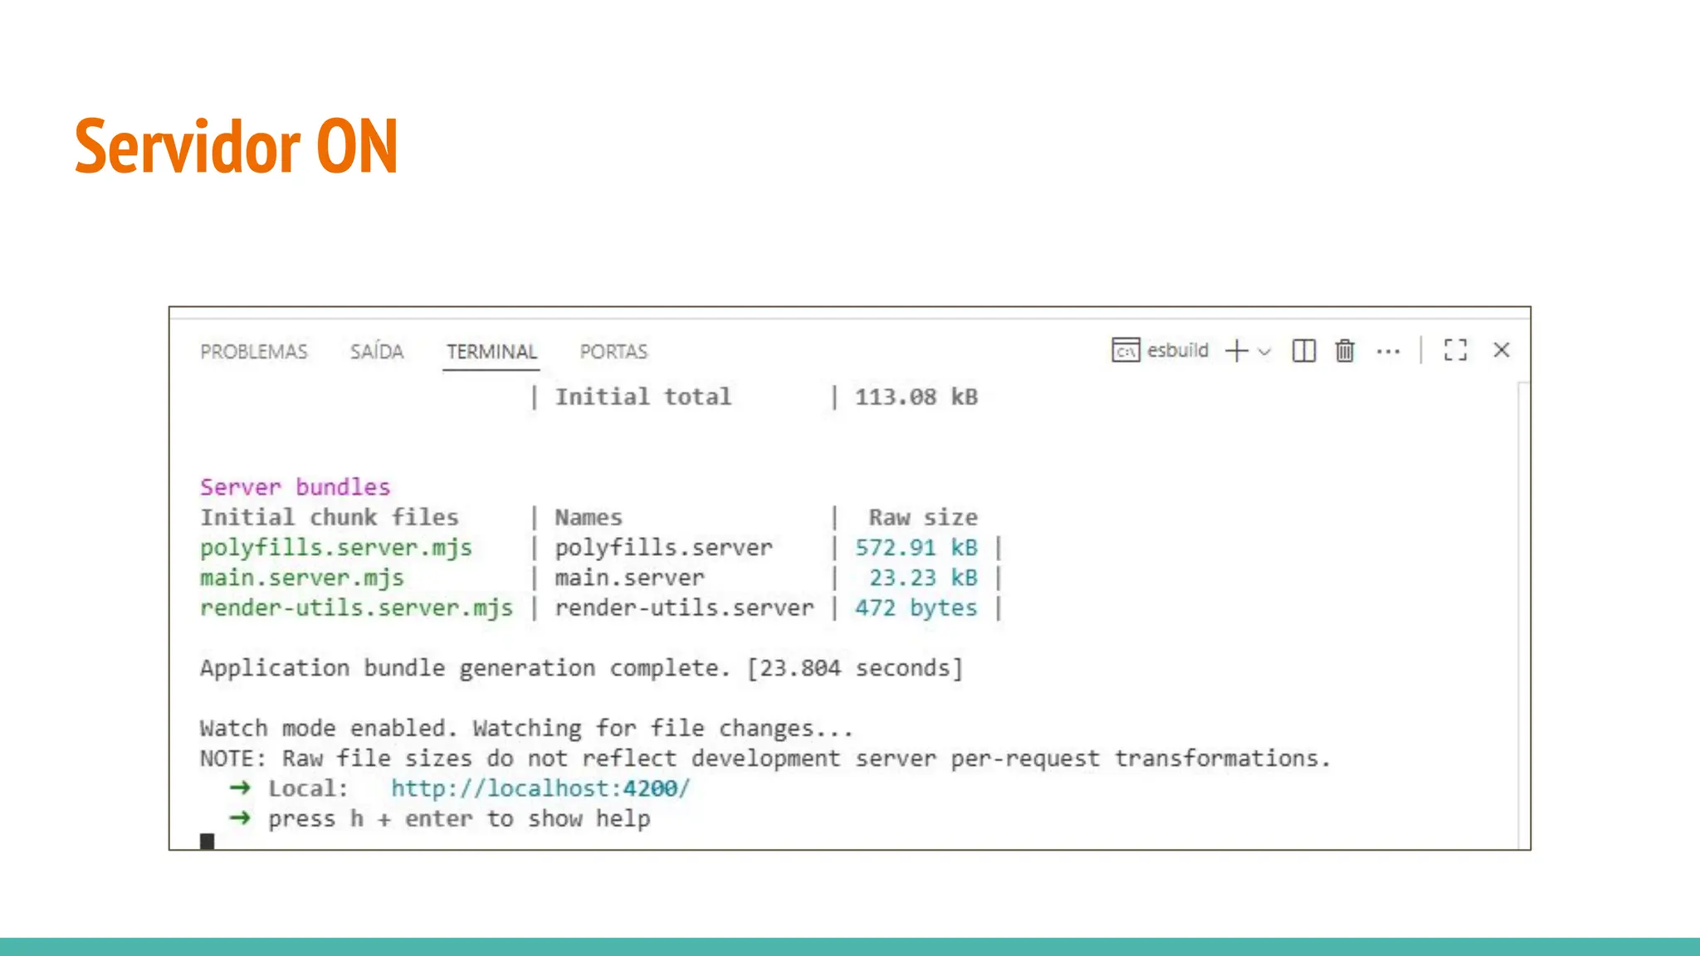Switch to the PORTAS tab

(x=613, y=352)
